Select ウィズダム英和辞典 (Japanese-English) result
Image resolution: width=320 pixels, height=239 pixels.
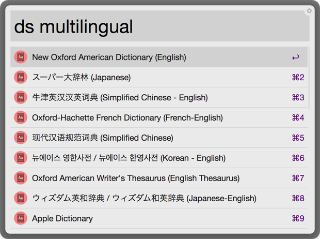159,198
